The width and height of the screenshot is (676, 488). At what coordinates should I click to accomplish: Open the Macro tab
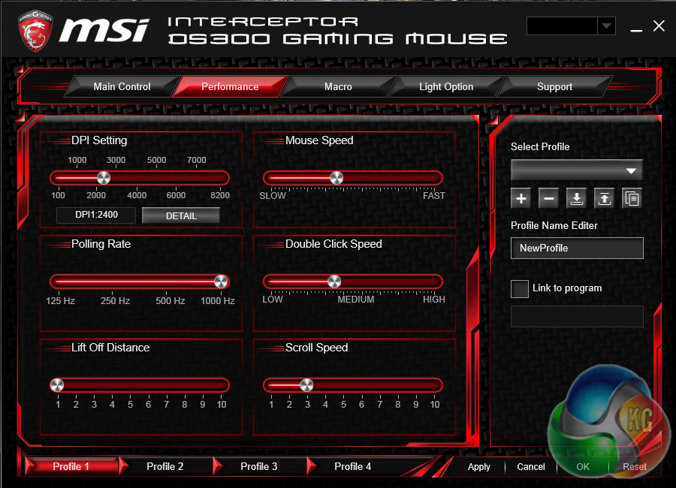(338, 86)
